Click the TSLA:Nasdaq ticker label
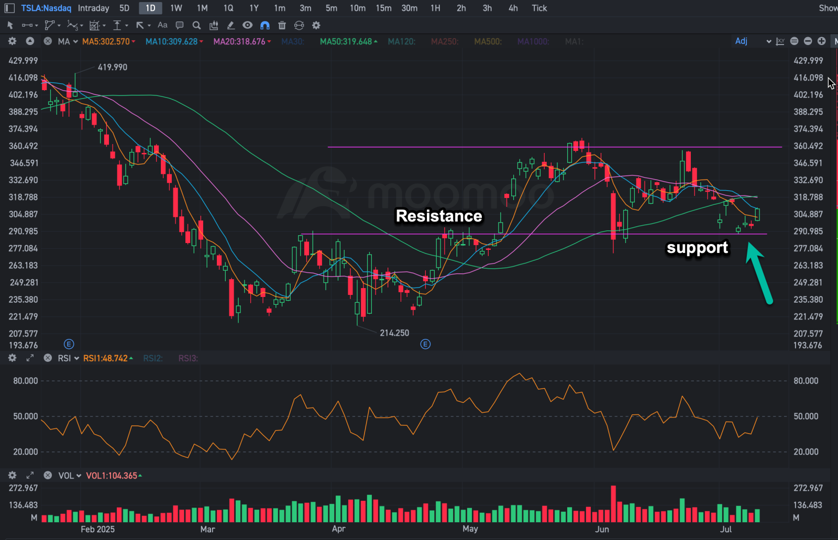 pyautogui.click(x=46, y=8)
